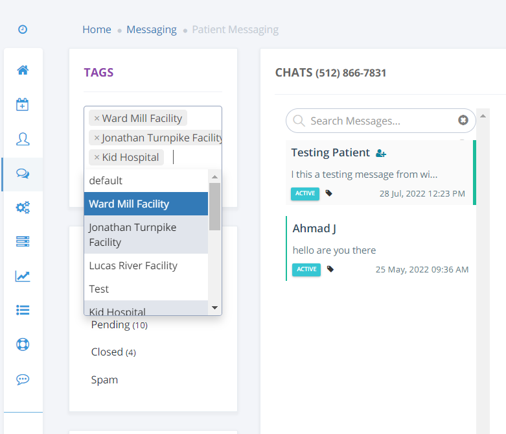
Task: Click the tag icon in Testing Patient chat
Action: click(x=329, y=193)
